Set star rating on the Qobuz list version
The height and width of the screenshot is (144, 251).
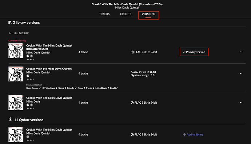pyautogui.click(x=30, y=140)
